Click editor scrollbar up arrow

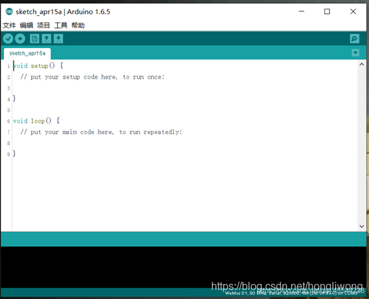362,64
